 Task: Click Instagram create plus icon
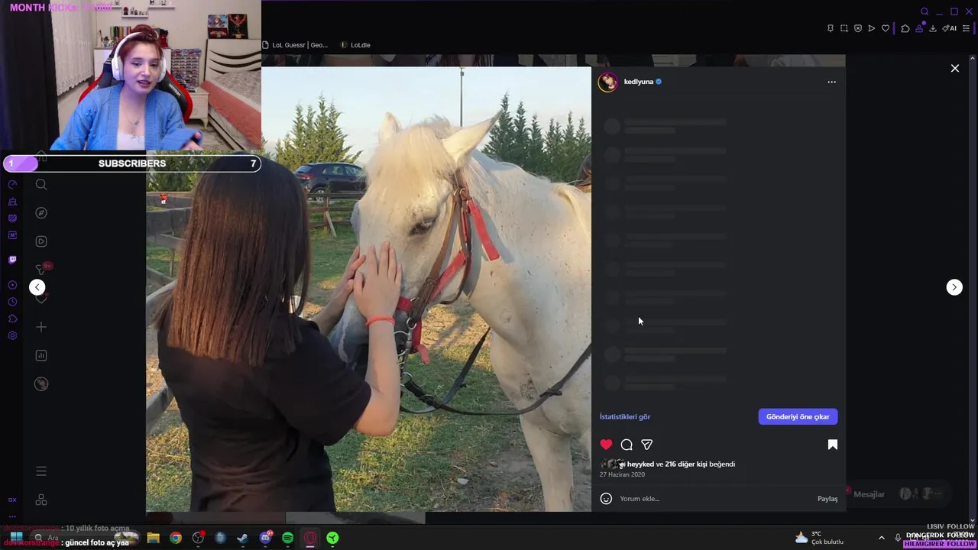(41, 327)
